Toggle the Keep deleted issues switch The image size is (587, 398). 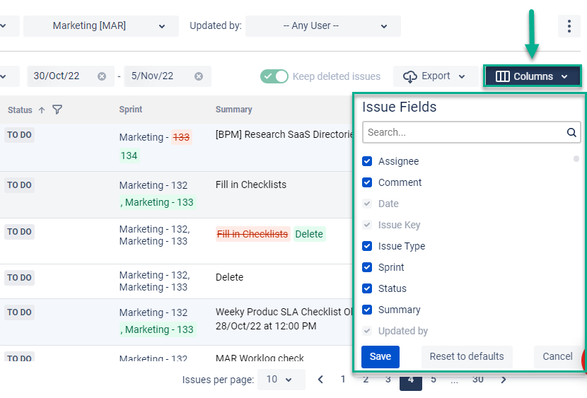[x=274, y=76]
